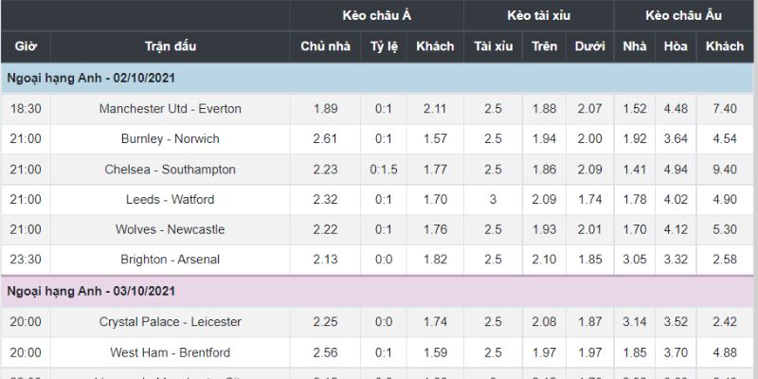The image size is (758, 379).
Task: Pick over odds 2.09 in Leeds - Watford row
Action: [x=544, y=200]
